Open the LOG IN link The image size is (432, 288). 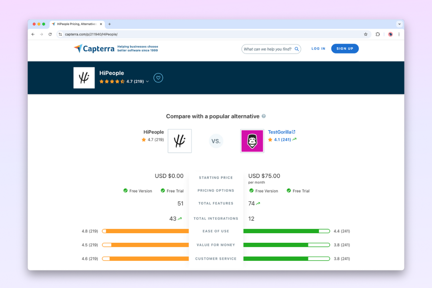coord(318,49)
